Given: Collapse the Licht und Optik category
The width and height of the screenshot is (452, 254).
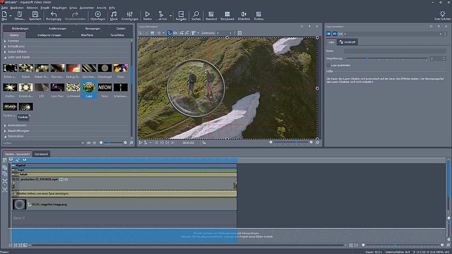Looking at the screenshot, I should click(18, 57).
